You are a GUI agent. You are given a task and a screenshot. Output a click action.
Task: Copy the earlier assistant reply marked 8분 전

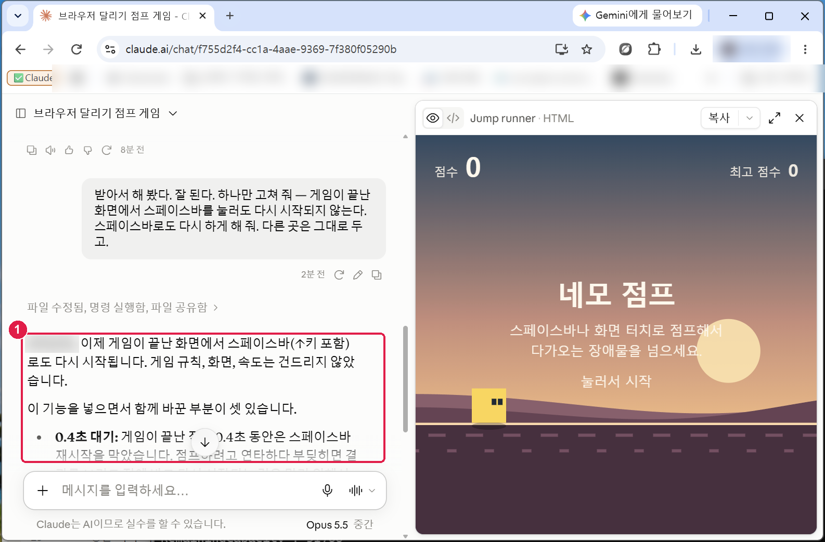coord(32,150)
